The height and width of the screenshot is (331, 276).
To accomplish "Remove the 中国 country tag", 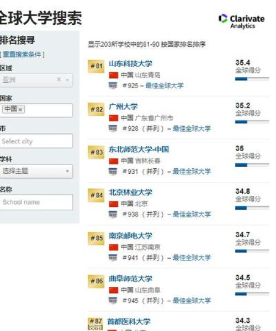I will tap(20, 110).
